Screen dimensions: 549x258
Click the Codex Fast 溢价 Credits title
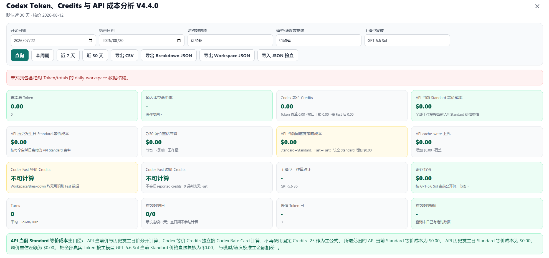(166, 170)
